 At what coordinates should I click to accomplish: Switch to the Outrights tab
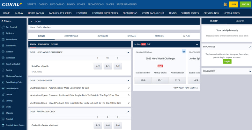[x=103, y=36]
